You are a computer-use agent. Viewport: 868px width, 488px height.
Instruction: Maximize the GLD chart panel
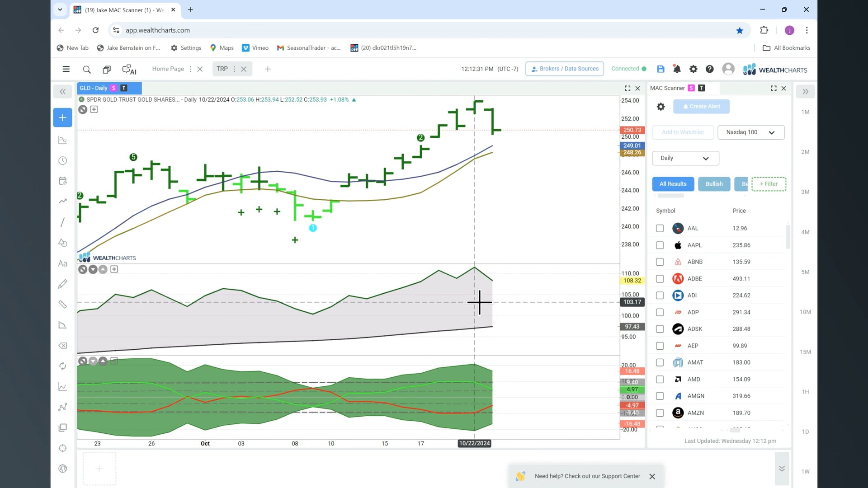(x=627, y=89)
